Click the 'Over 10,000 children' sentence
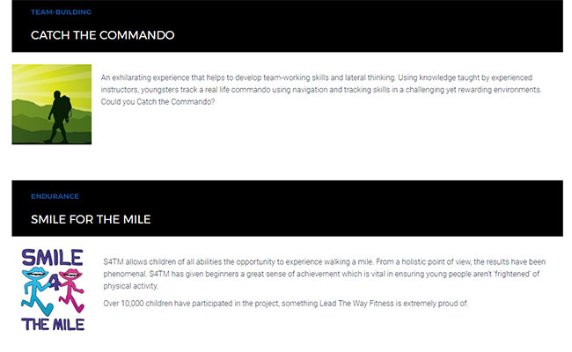The width and height of the screenshot is (572, 352). pos(286,304)
